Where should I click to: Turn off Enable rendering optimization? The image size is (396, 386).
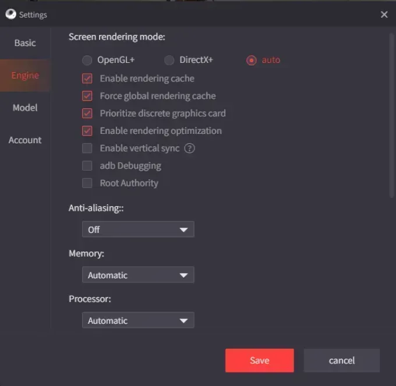coord(87,131)
